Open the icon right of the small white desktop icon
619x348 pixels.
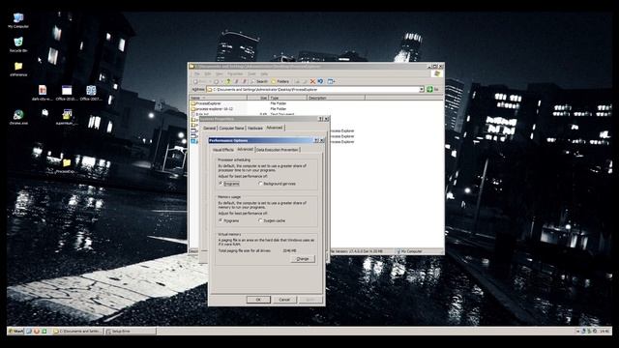pos(67,117)
